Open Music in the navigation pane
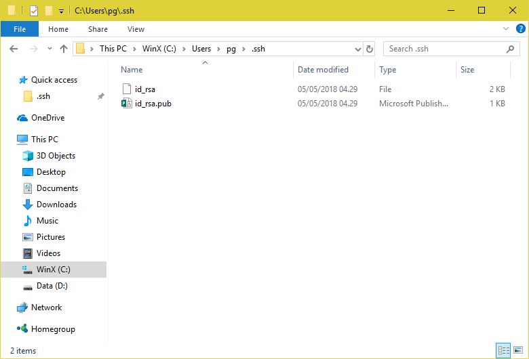 point(47,220)
